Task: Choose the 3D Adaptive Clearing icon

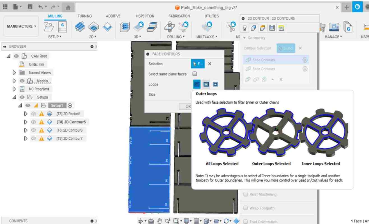Action: tap(125, 27)
